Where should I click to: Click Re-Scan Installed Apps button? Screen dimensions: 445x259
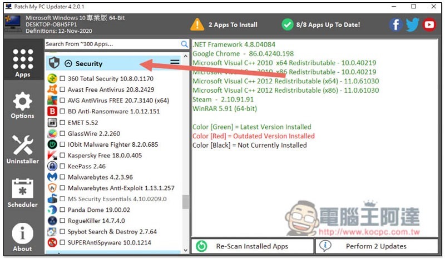[253, 246]
